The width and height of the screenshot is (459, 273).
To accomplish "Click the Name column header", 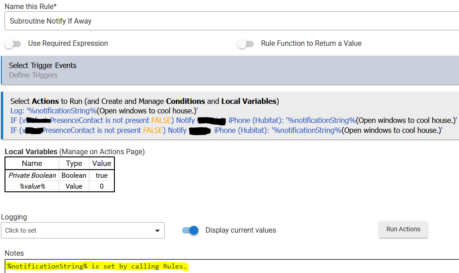I will tap(32, 164).
